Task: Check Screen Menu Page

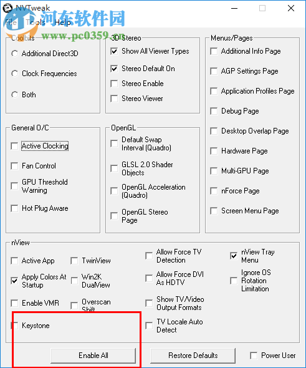Action: pyautogui.click(x=214, y=211)
